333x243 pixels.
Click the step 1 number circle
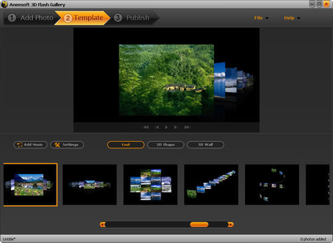12,18
